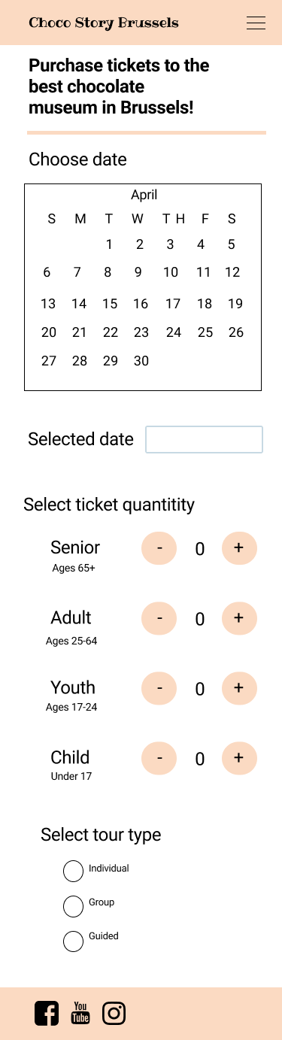Remove one Adult ticket with minus

point(159,618)
